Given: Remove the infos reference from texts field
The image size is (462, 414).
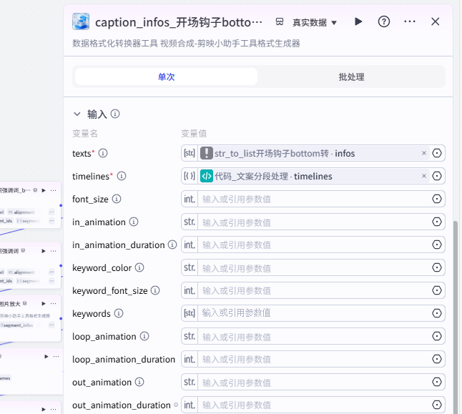Looking at the screenshot, I should (423, 153).
